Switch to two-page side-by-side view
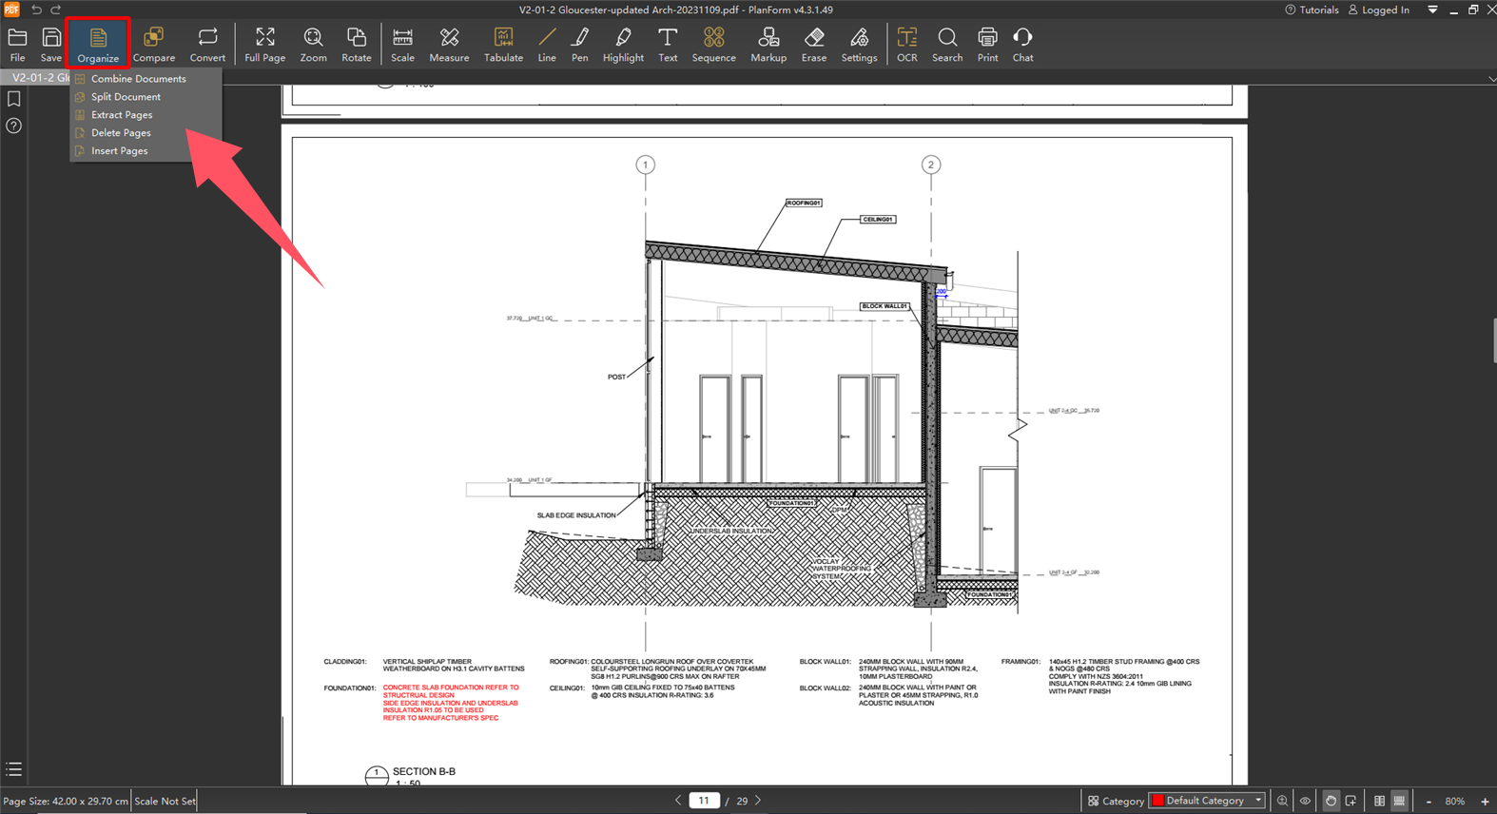 coord(1379,801)
